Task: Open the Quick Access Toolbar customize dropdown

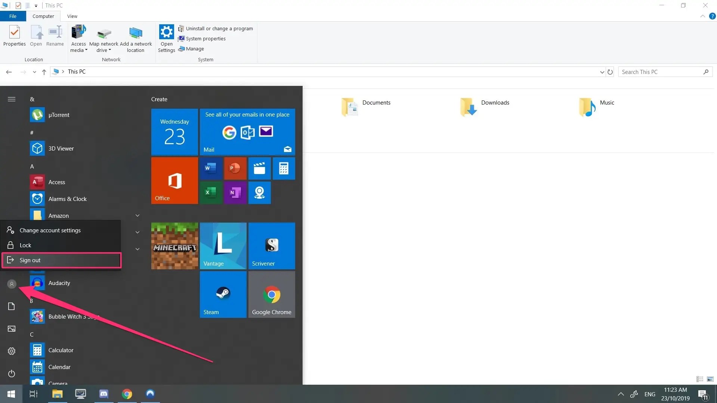Action: click(36, 6)
